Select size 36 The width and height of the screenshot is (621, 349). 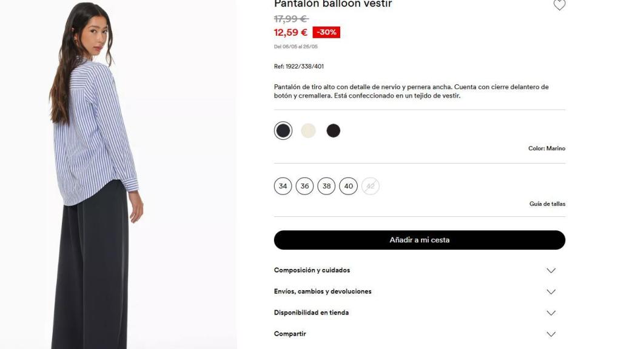tap(304, 186)
